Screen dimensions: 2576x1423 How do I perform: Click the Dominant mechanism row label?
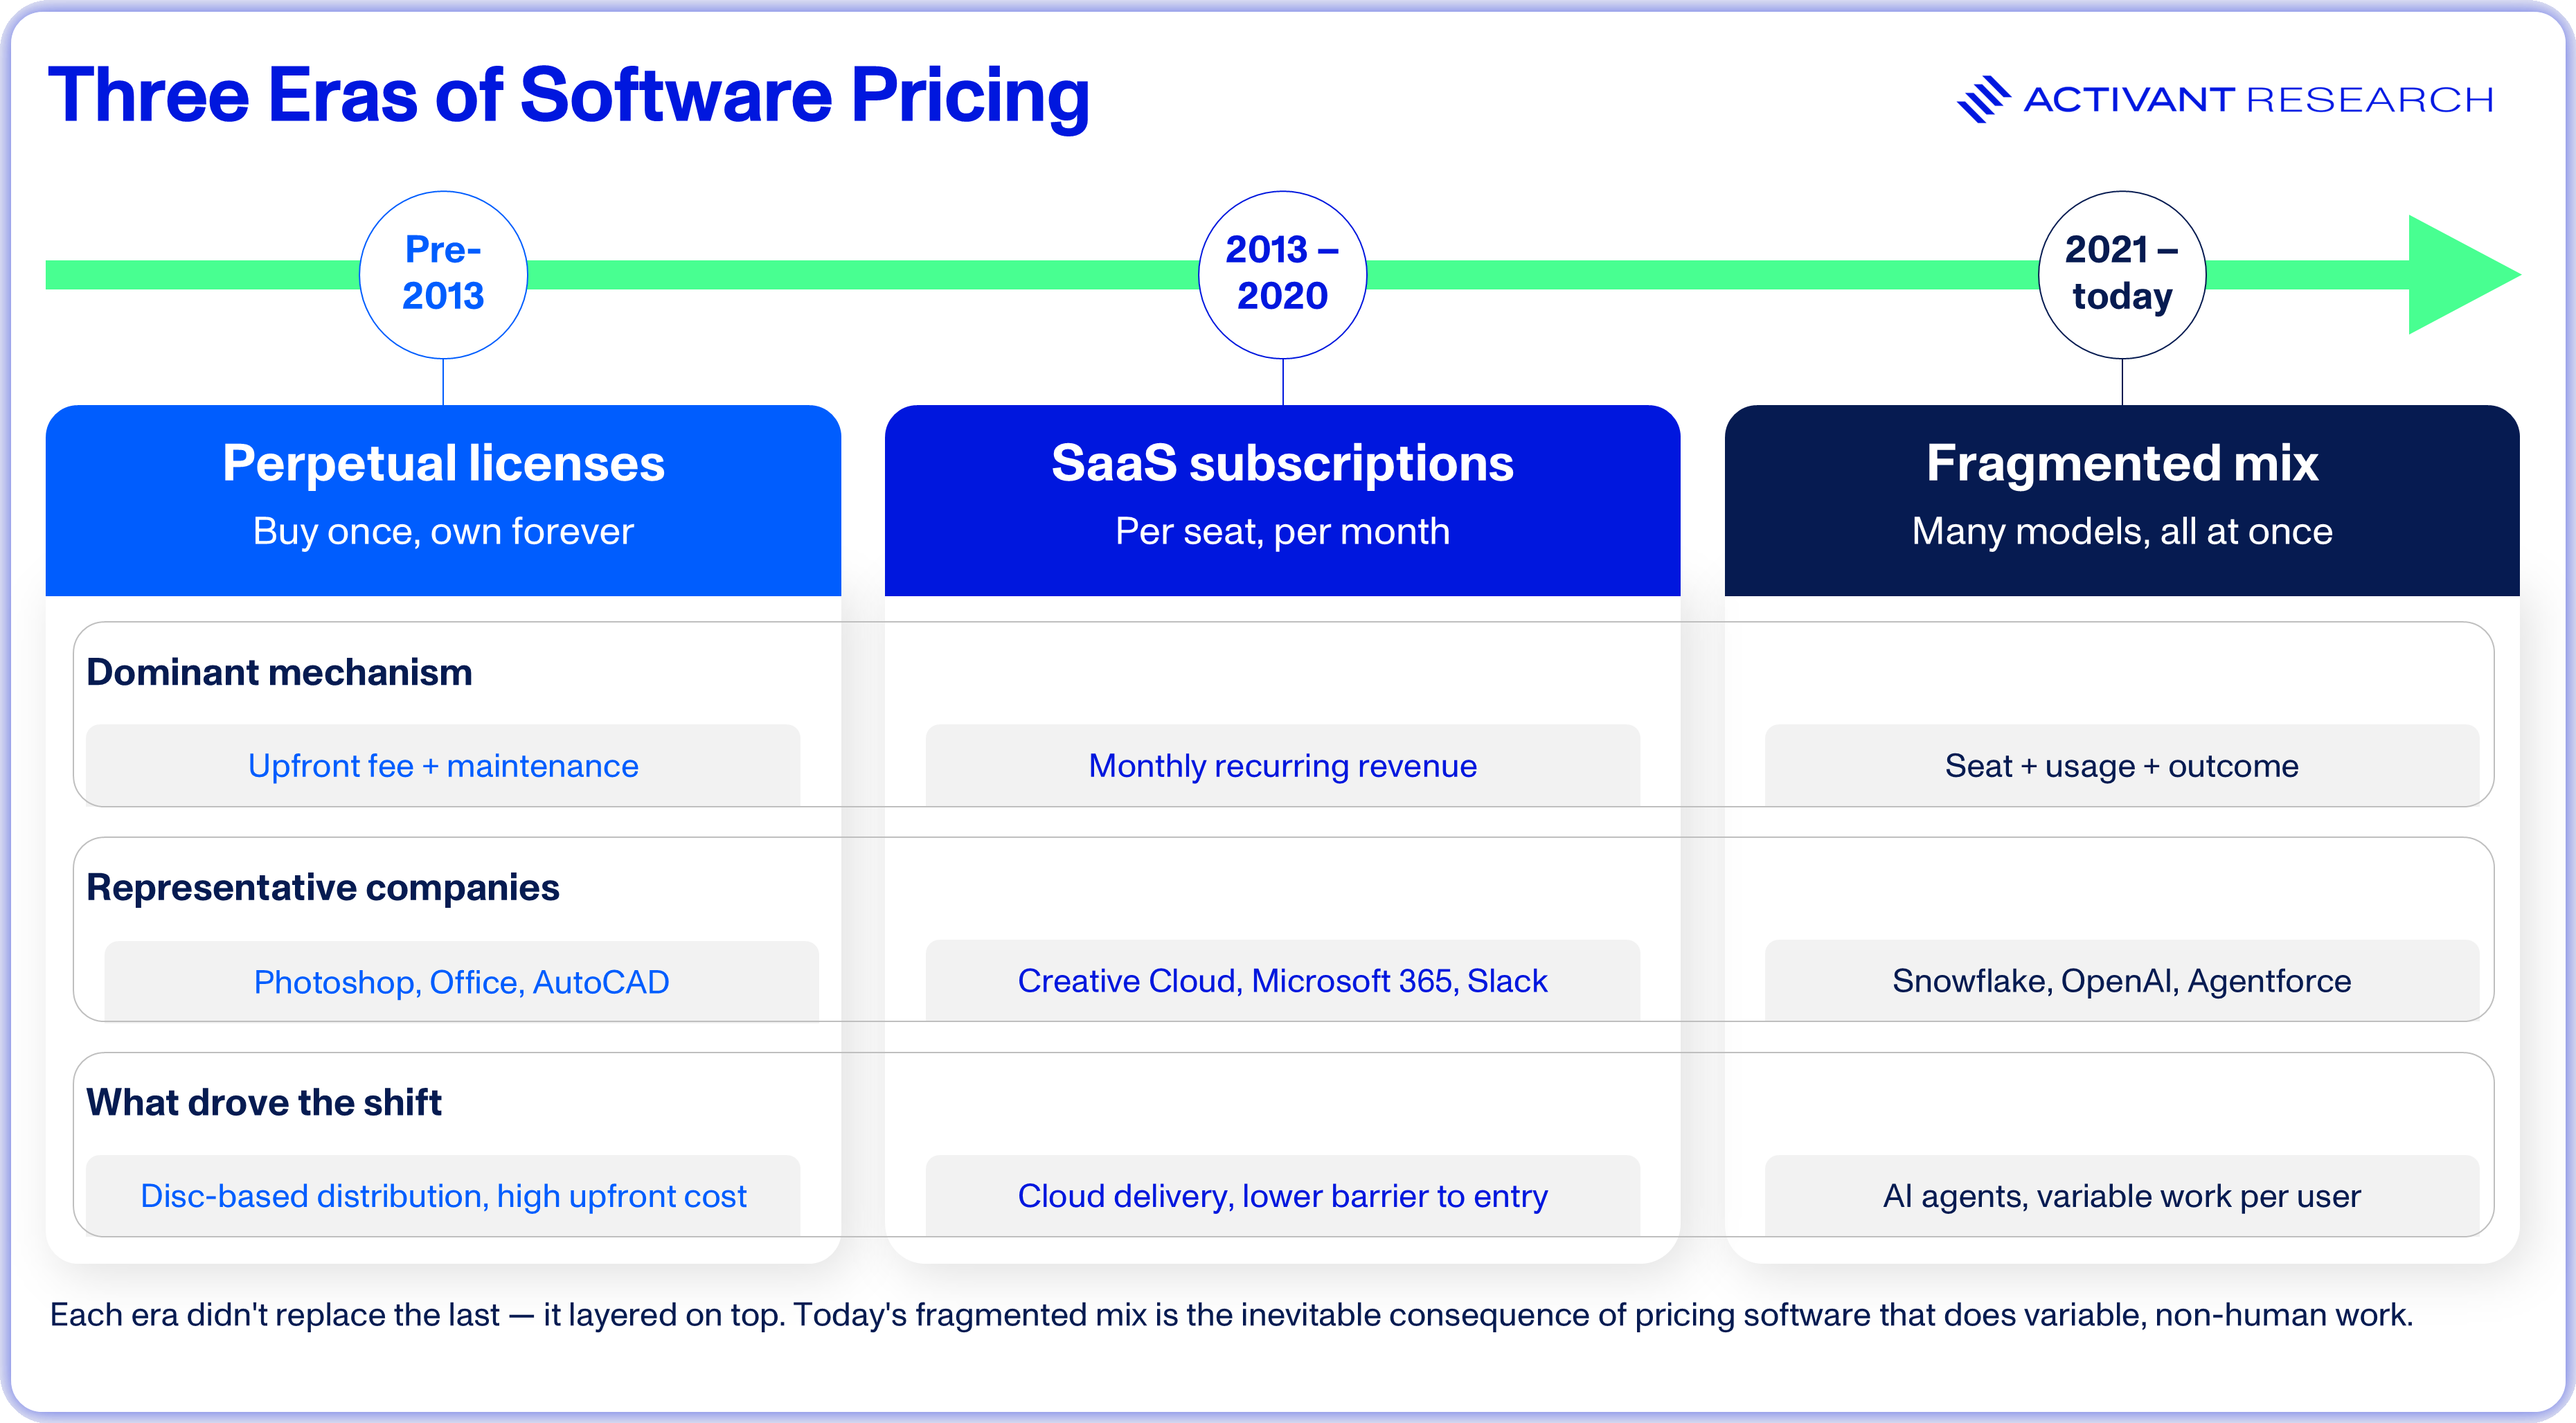coord(279,672)
